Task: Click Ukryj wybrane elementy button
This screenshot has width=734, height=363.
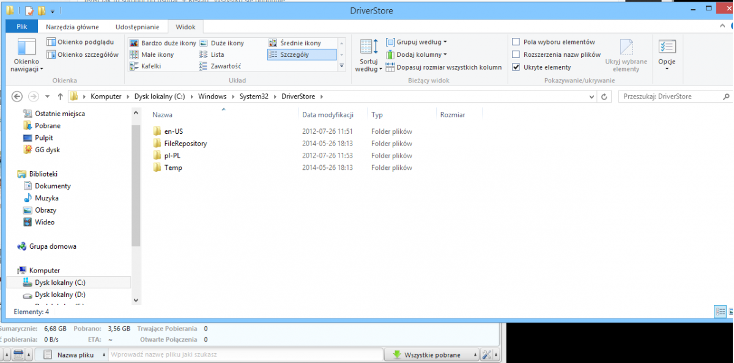Action: pyautogui.click(x=626, y=56)
